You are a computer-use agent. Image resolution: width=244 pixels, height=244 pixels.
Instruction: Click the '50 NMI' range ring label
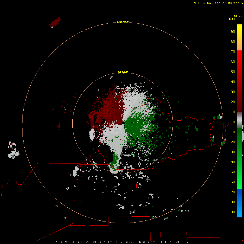tap(123, 72)
